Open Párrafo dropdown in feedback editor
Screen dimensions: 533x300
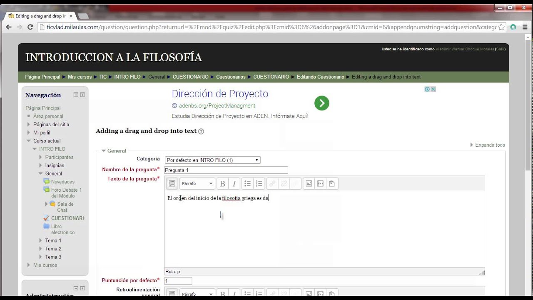coord(197,293)
